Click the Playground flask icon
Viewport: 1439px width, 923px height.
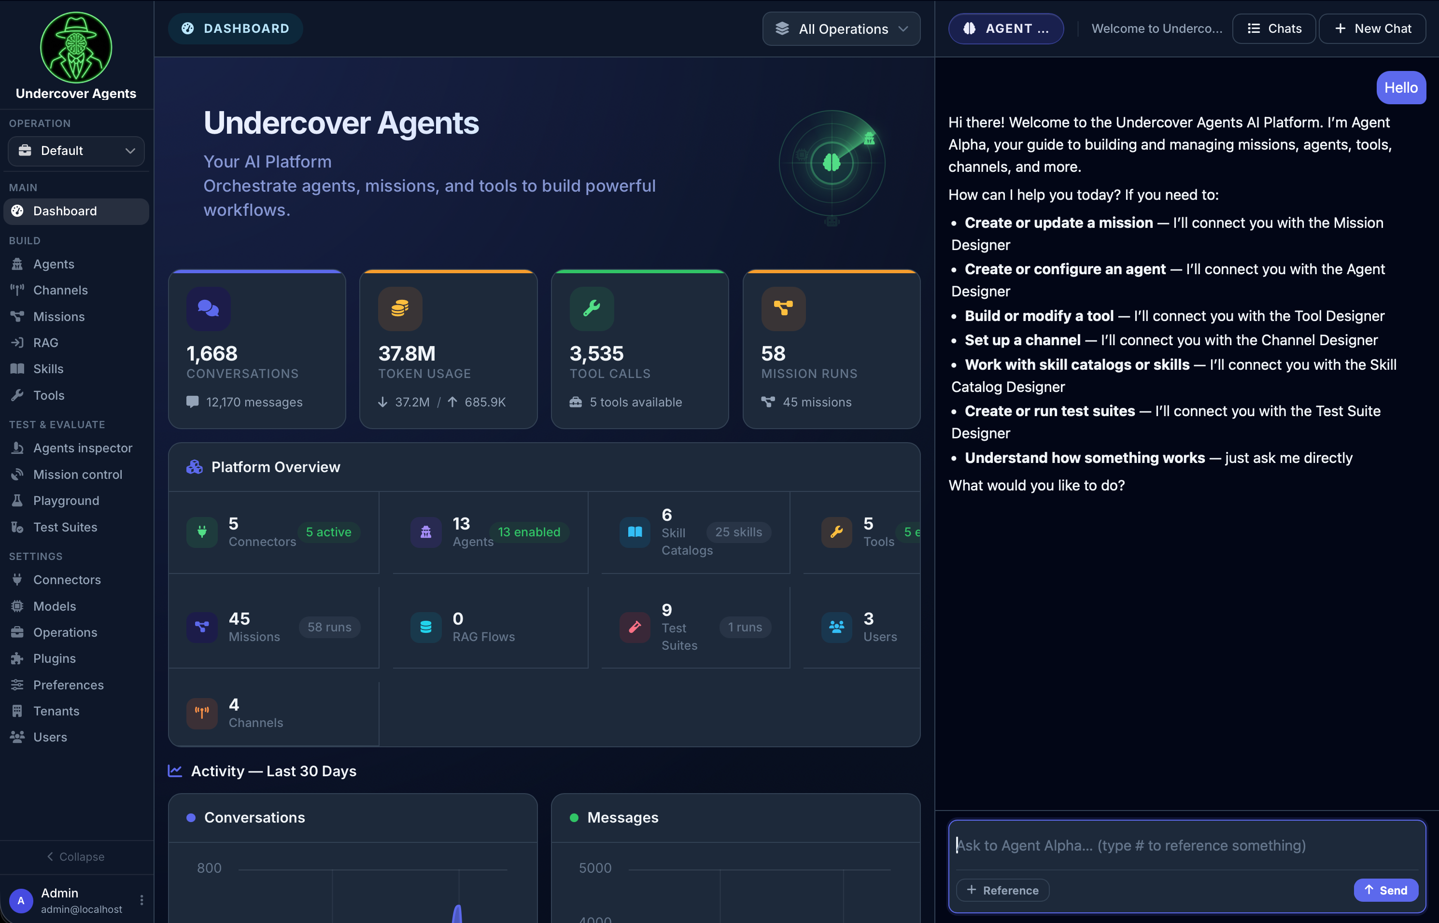17,501
